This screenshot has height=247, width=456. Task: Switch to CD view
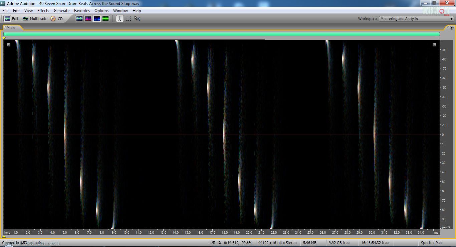[56, 19]
